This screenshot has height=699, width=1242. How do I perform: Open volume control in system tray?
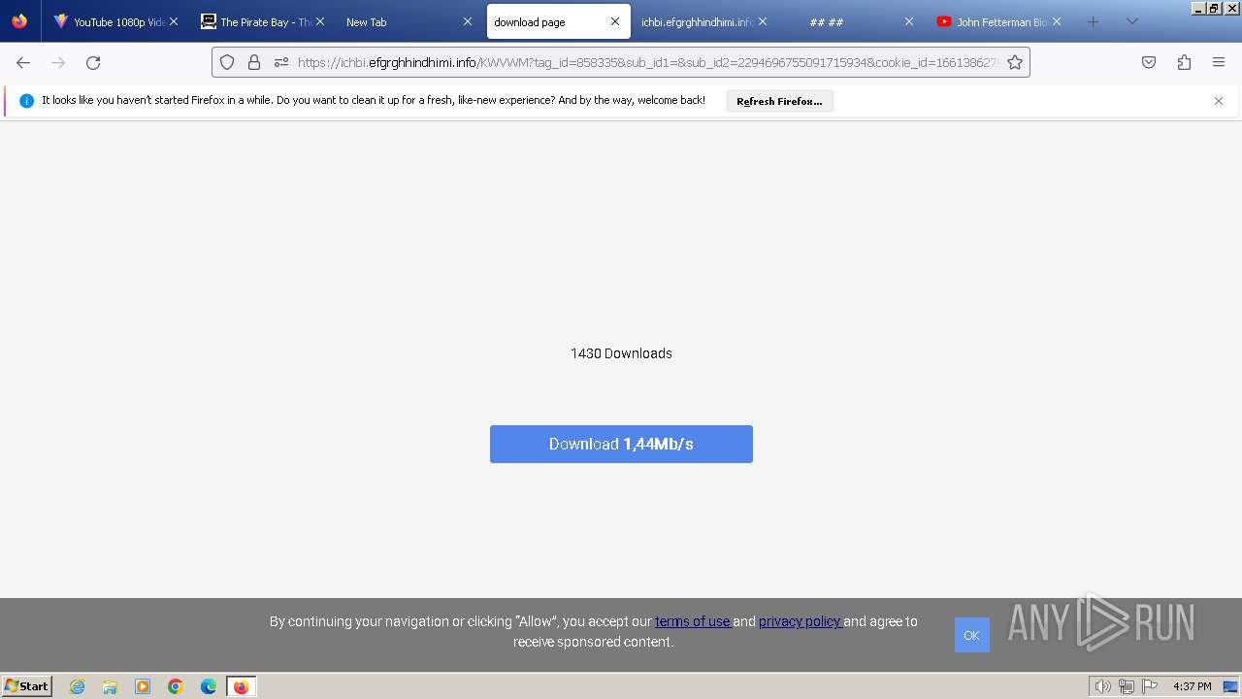coord(1102,686)
